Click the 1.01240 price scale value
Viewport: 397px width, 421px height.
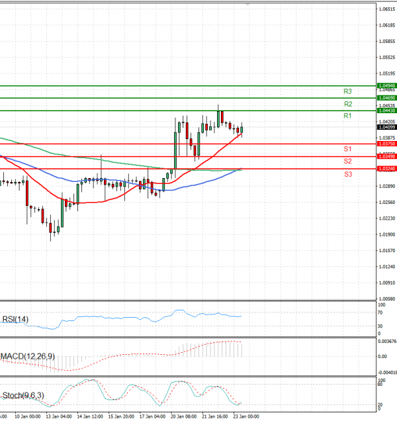pyautogui.click(x=387, y=267)
